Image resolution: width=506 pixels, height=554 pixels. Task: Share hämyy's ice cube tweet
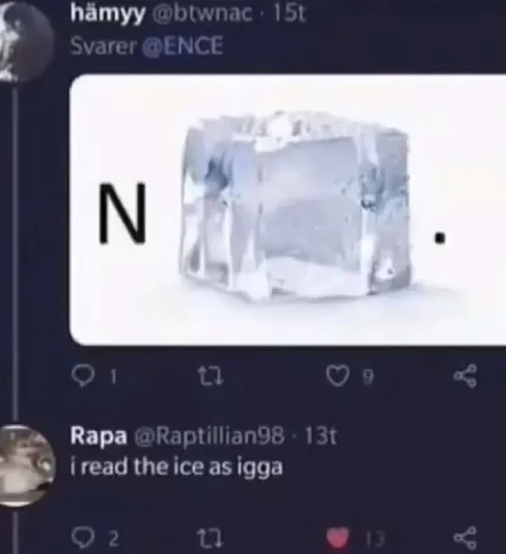pyautogui.click(x=465, y=376)
